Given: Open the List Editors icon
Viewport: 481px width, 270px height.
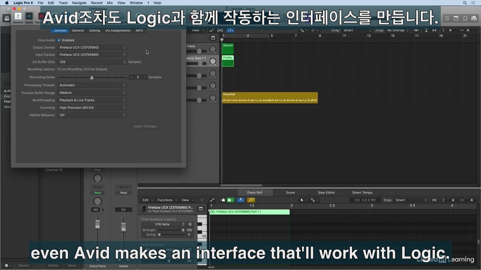Looking at the screenshot, I should pos(447,18).
